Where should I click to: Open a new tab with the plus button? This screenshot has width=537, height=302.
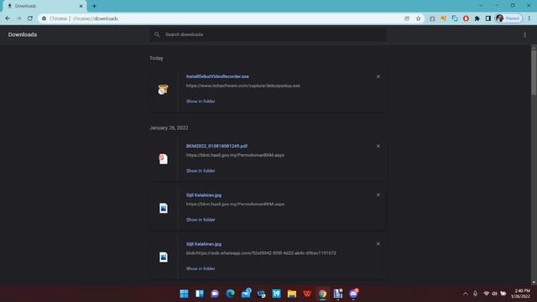point(94,6)
